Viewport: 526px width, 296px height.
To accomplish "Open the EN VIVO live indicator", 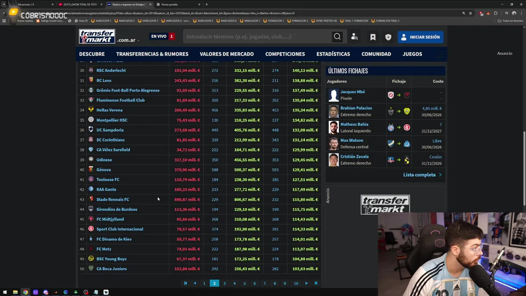I will tap(163, 36).
